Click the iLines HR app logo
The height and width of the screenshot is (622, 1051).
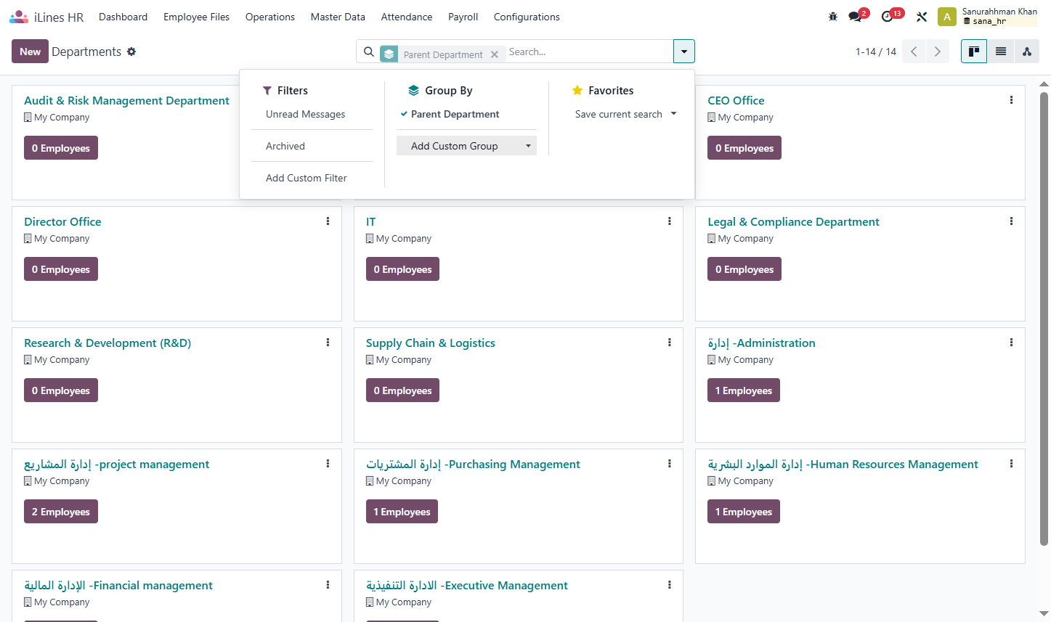[x=19, y=17]
